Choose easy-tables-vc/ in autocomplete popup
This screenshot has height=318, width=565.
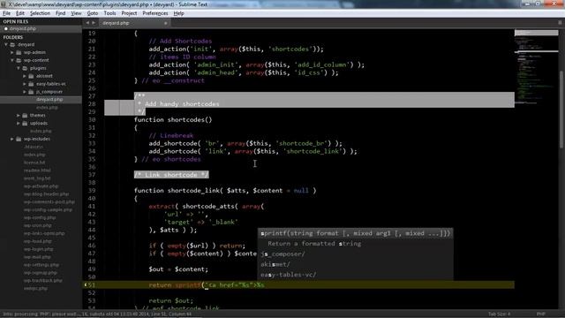pos(355,275)
